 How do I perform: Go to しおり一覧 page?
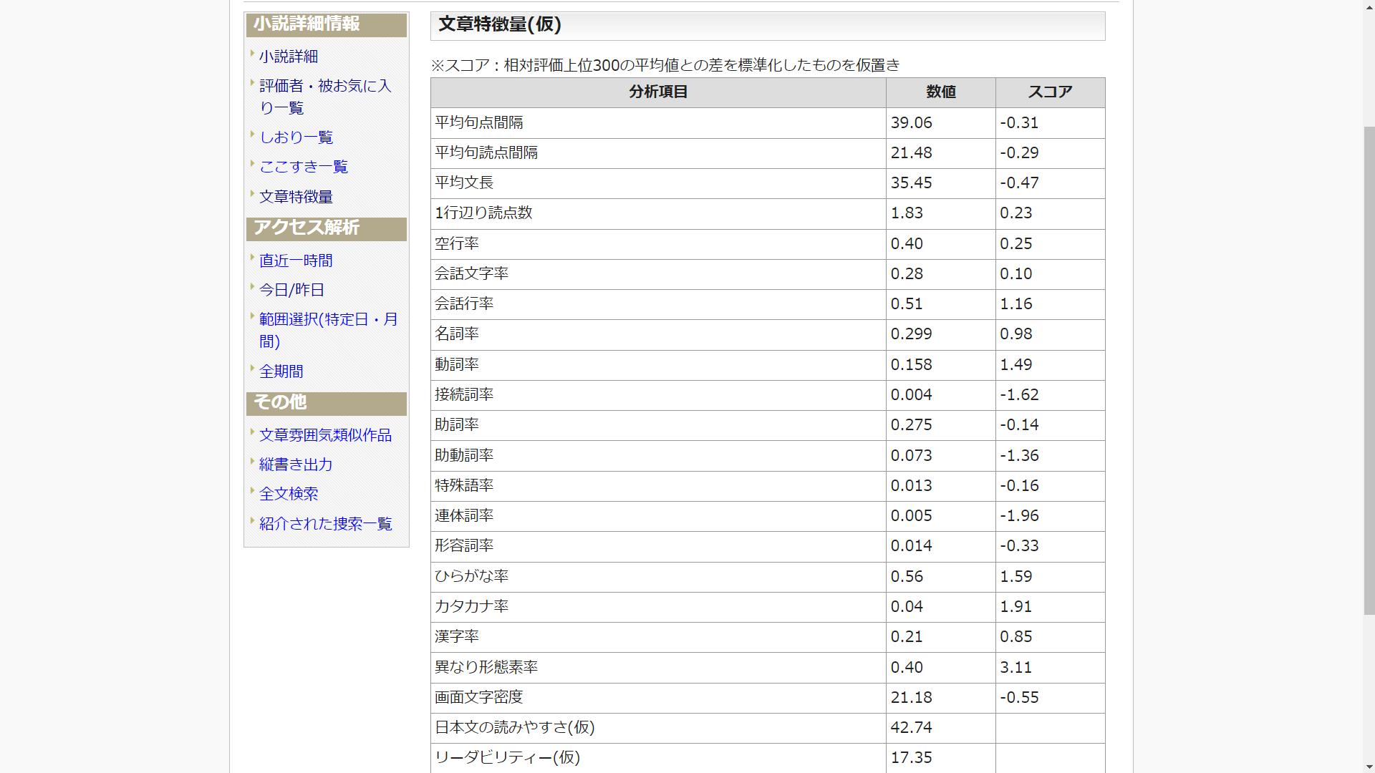click(296, 137)
